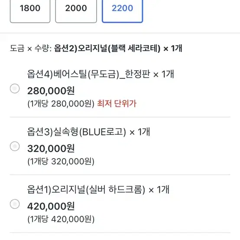Pick the 옵션1 실버 하드크롬 radio button

click(15, 204)
